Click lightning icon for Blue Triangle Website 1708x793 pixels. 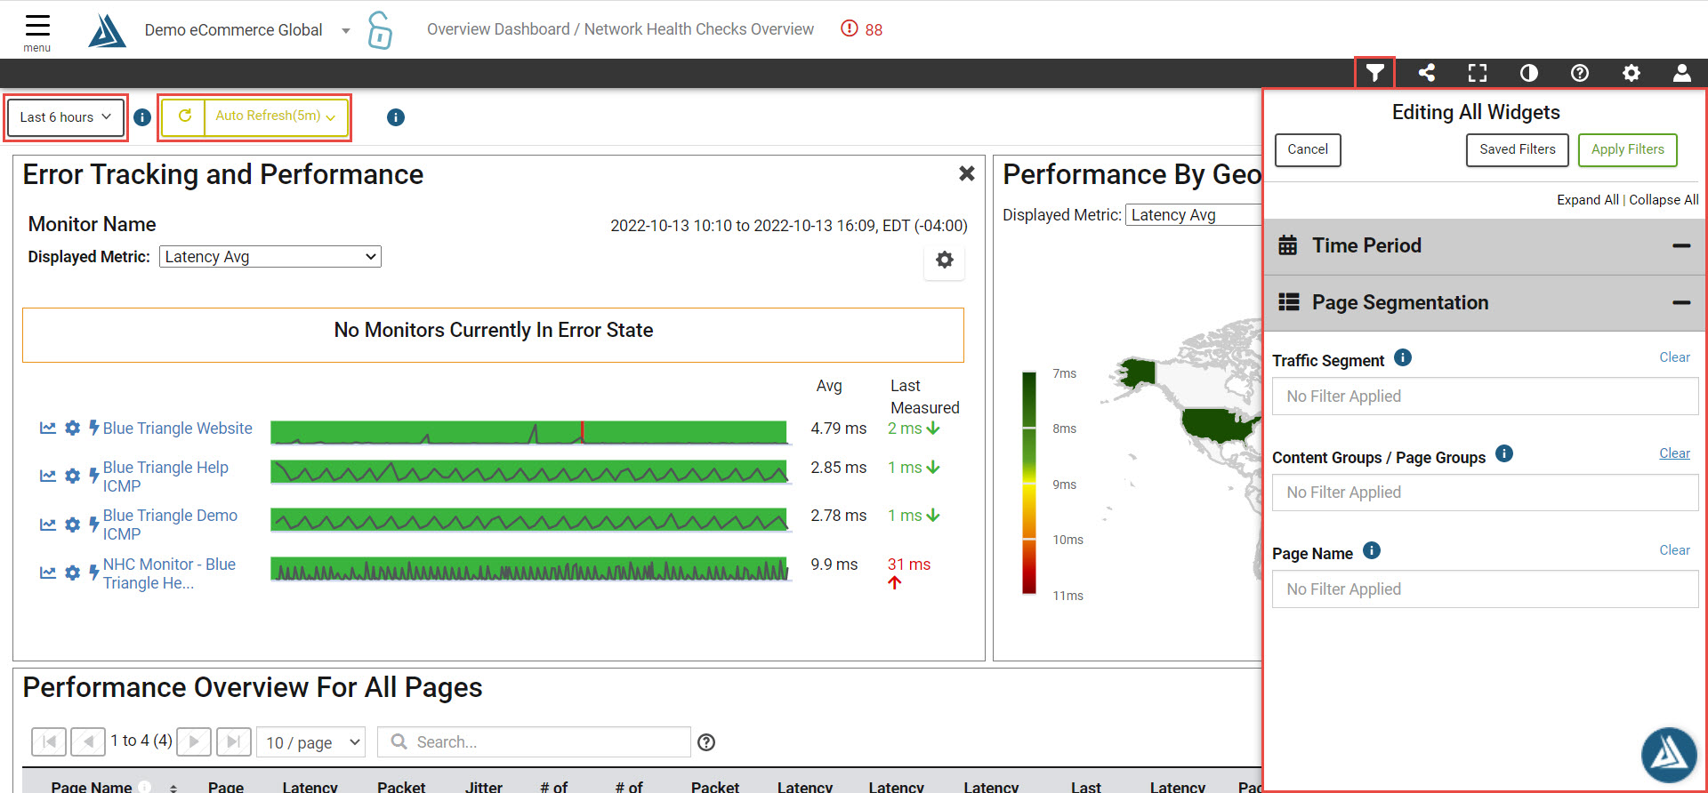point(93,428)
